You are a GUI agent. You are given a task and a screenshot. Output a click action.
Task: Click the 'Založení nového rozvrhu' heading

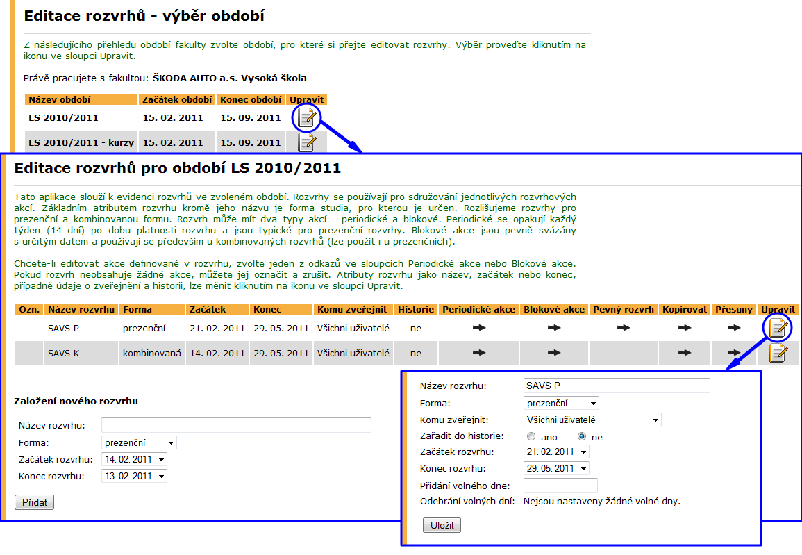coord(76,401)
